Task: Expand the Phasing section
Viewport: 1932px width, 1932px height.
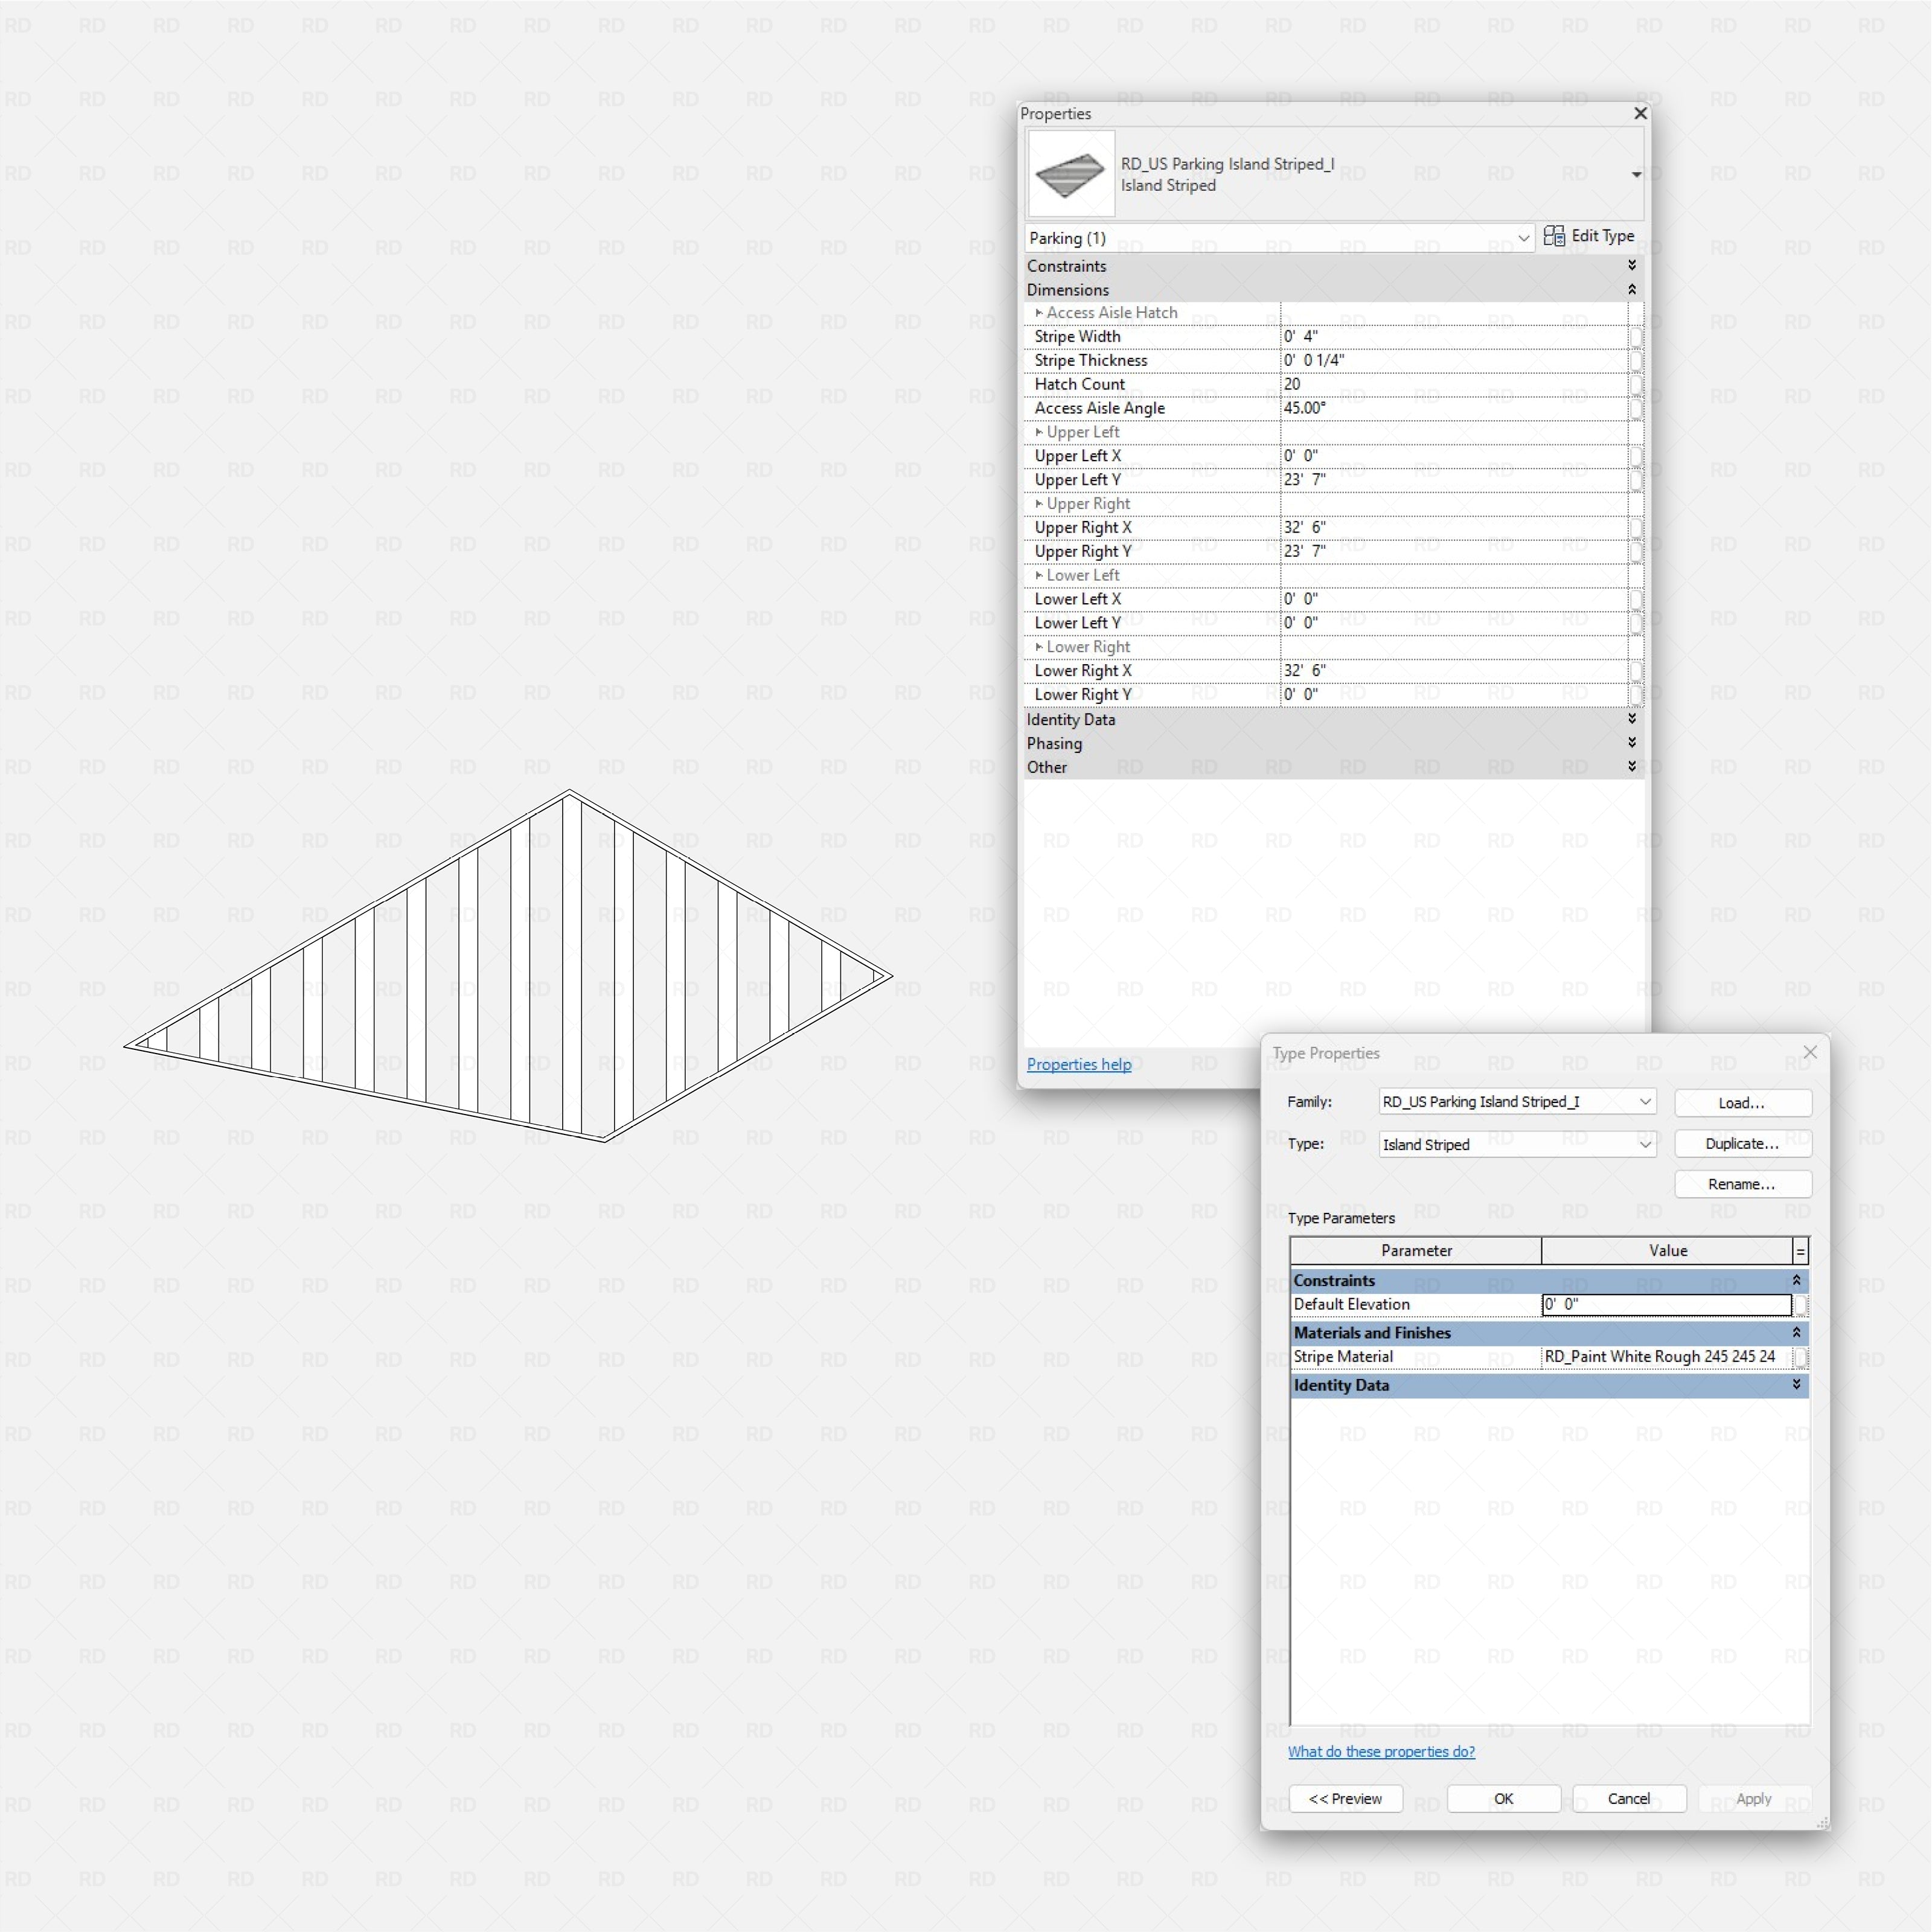Action: (x=1632, y=743)
